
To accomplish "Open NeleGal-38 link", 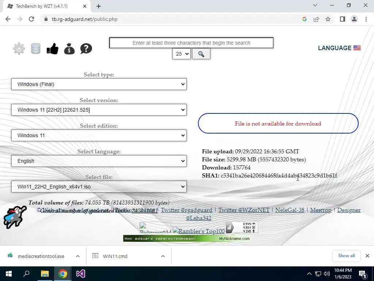I will (290, 210).
